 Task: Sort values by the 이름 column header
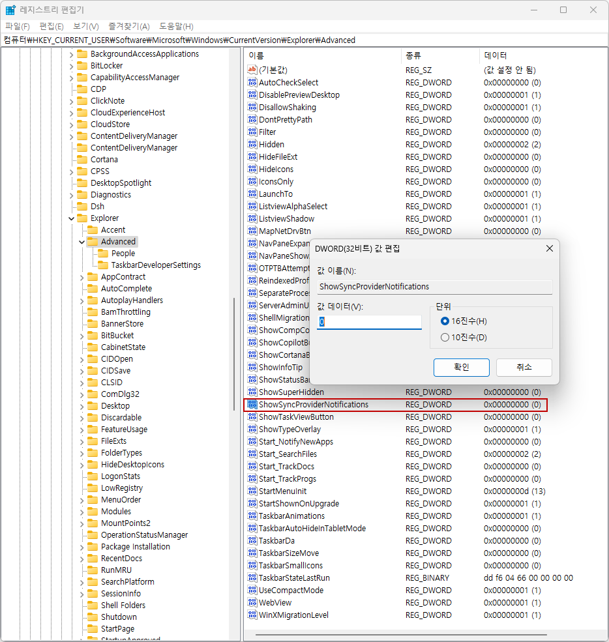coord(322,55)
